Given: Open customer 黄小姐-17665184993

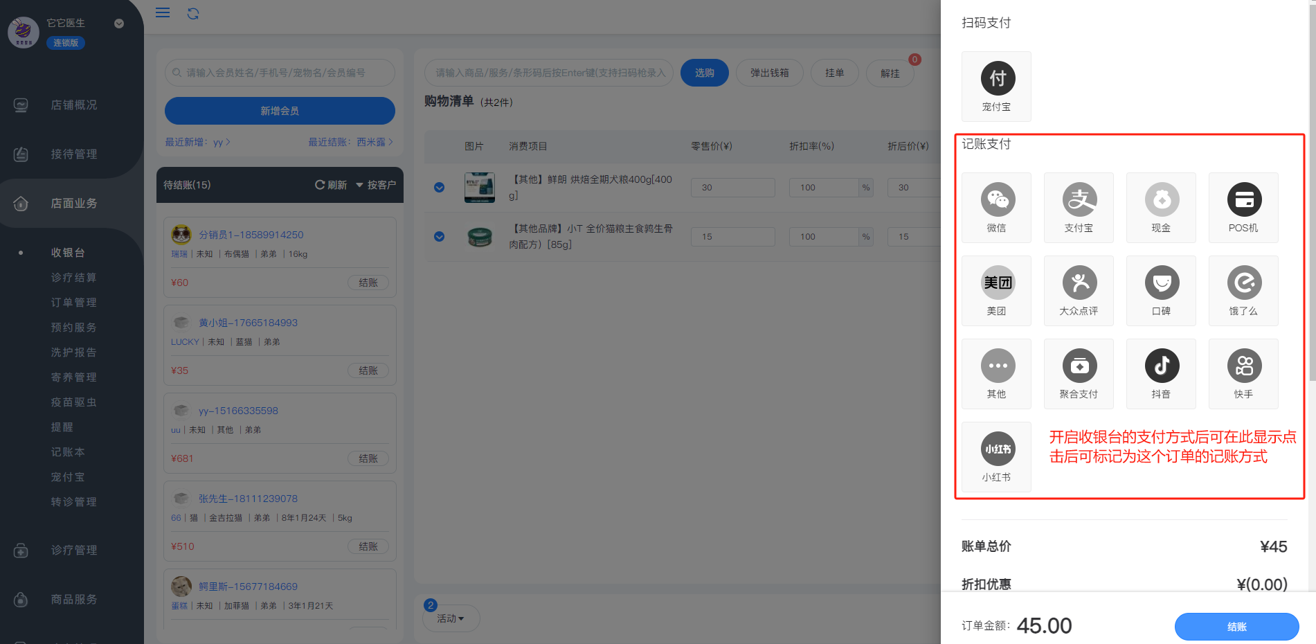Looking at the screenshot, I should coord(248,323).
